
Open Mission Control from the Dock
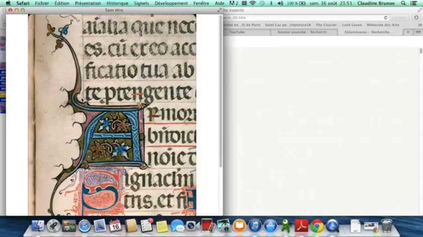69,226
